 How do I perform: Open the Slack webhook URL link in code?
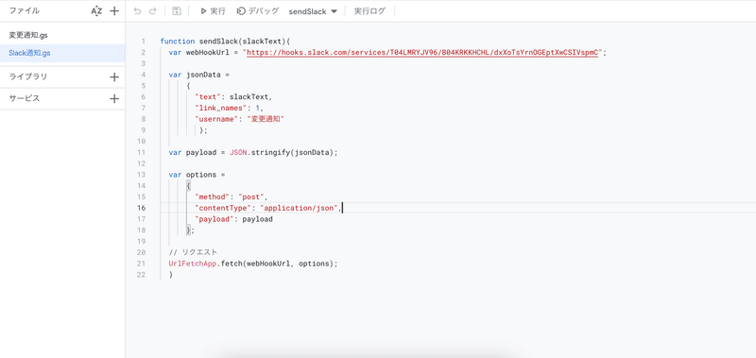click(x=422, y=52)
